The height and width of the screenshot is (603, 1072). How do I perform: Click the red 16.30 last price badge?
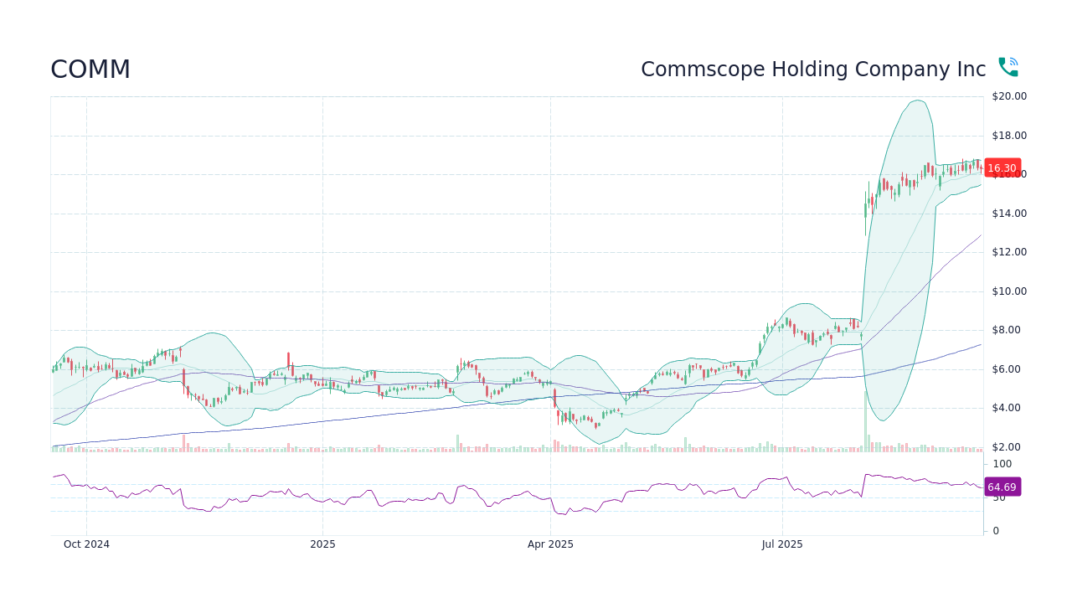coord(1002,167)
